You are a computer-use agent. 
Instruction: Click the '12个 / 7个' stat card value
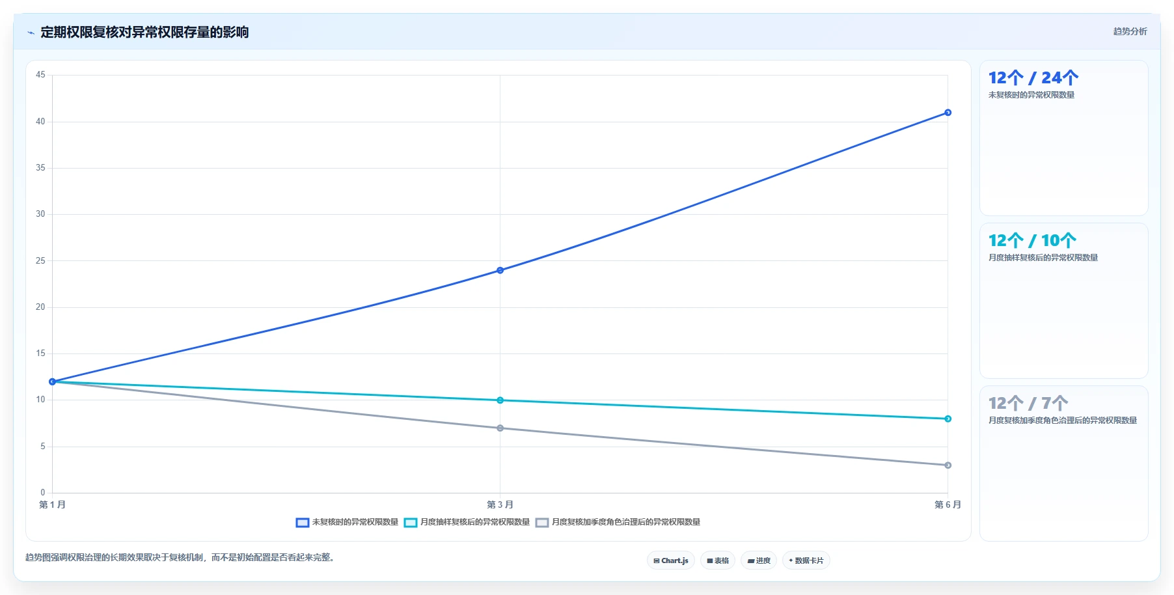tap(1028, 404)
